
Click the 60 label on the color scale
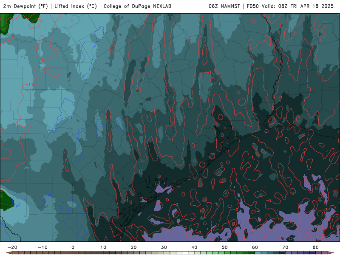pyautogui.click(x=255, y=247)
